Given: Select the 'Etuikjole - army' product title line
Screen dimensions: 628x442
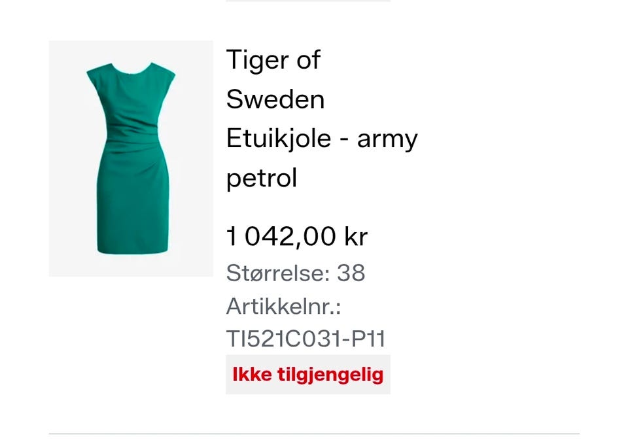Looking at the screenshot, I should [x=322, y=139].
